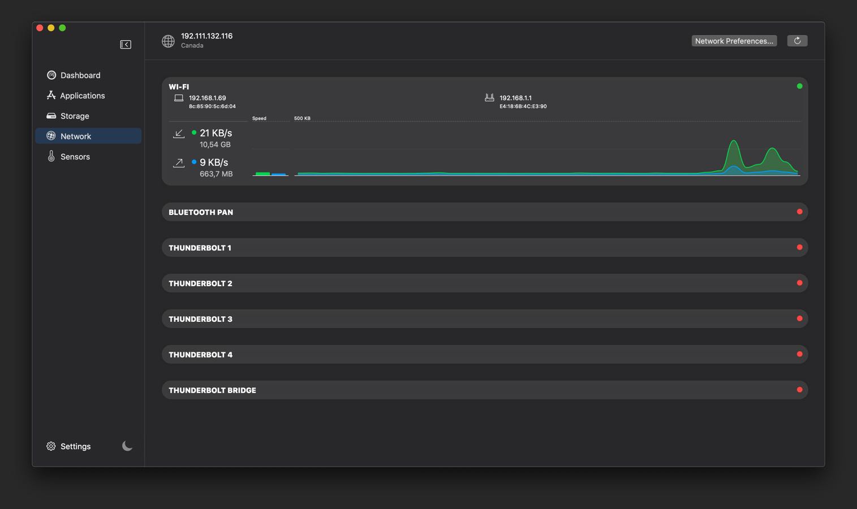Expand the Thunderbolt Bridge interface row
The height and width of the screenshot is (509, 857).
click(x=485, y=390)
